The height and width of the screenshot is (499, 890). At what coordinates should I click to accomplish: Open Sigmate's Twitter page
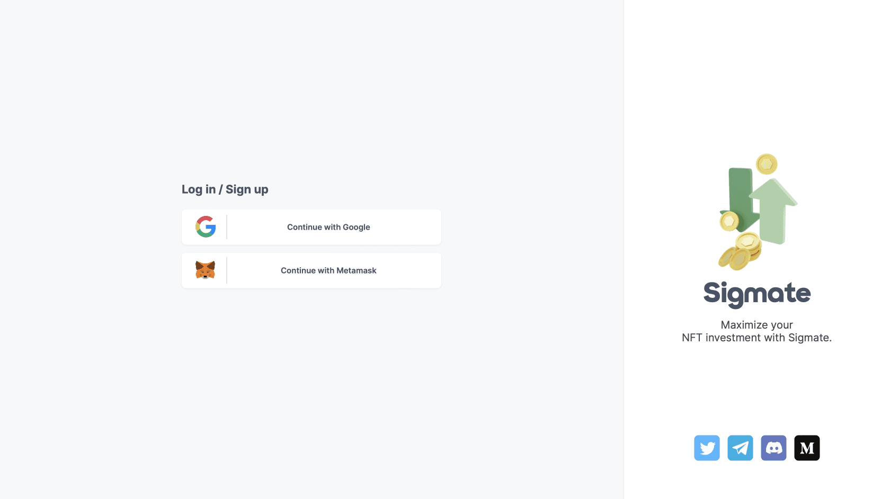(707, 448)
